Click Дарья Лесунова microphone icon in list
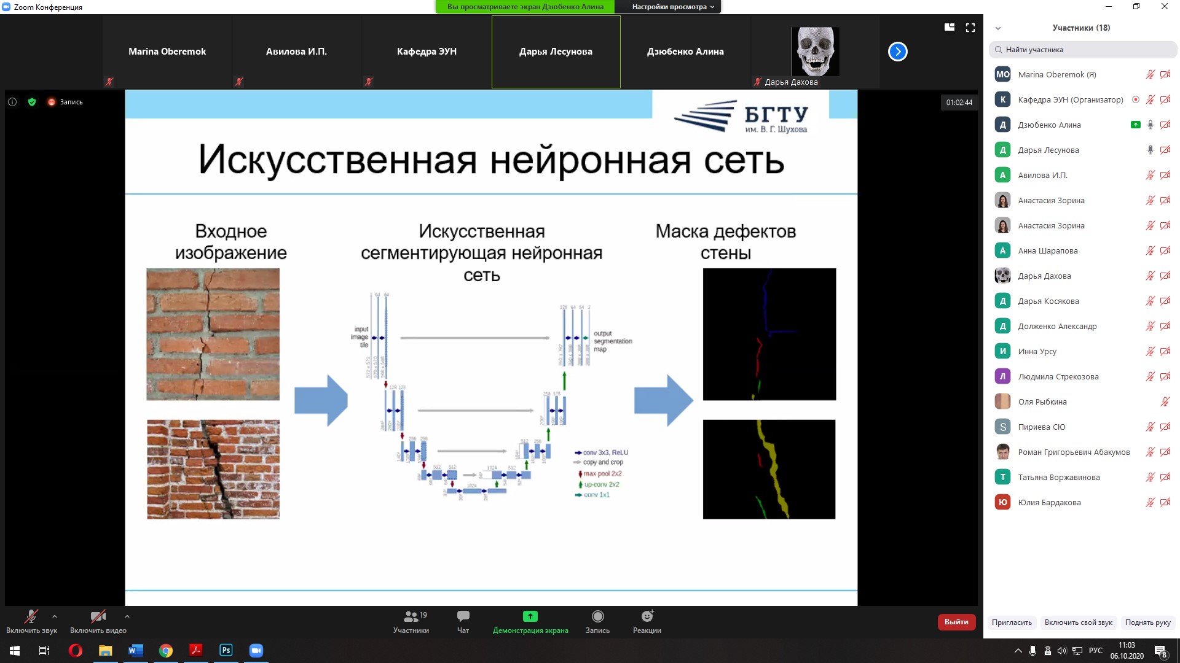This screenshot has width=1180, height=663. tap(1150, 150)
